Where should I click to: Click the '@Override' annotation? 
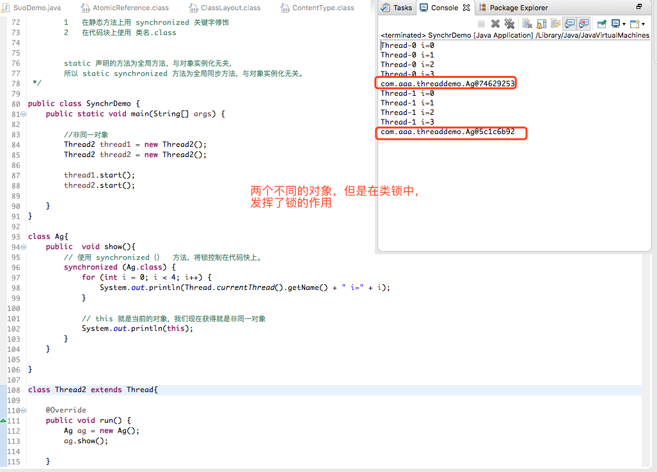coord(66,410)
